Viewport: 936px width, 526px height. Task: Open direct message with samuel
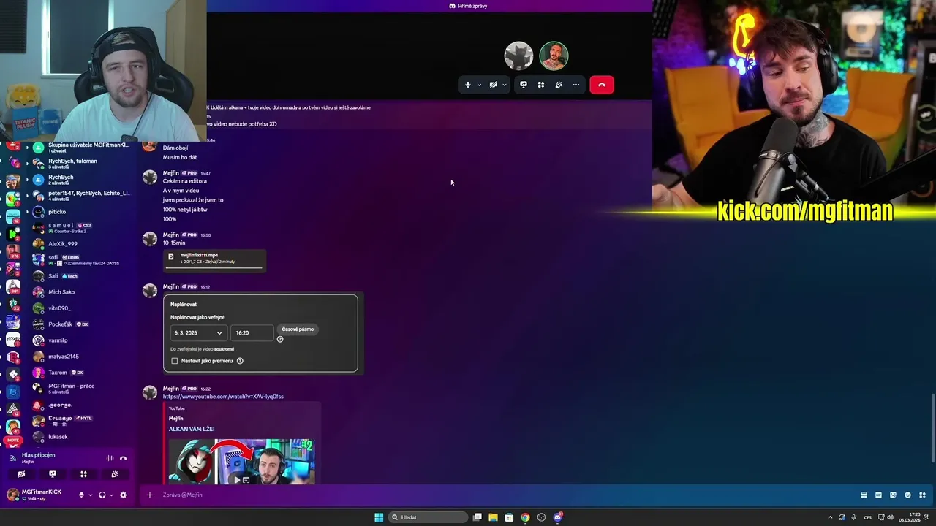point(80,227)
